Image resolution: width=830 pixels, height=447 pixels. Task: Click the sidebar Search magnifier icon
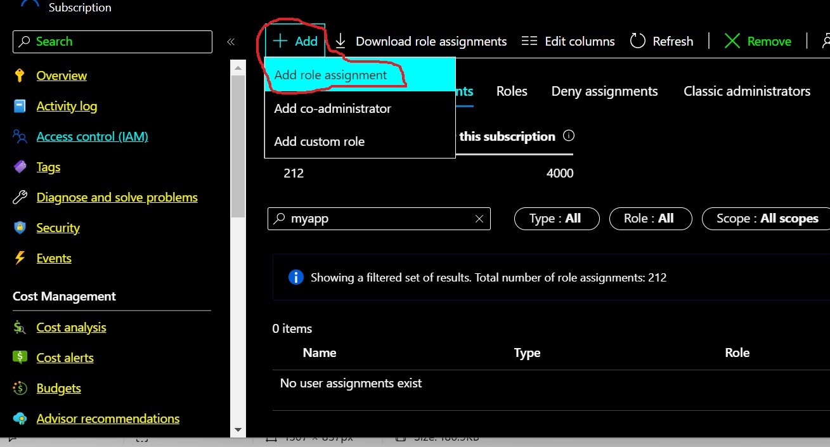(x=25, y=42)
